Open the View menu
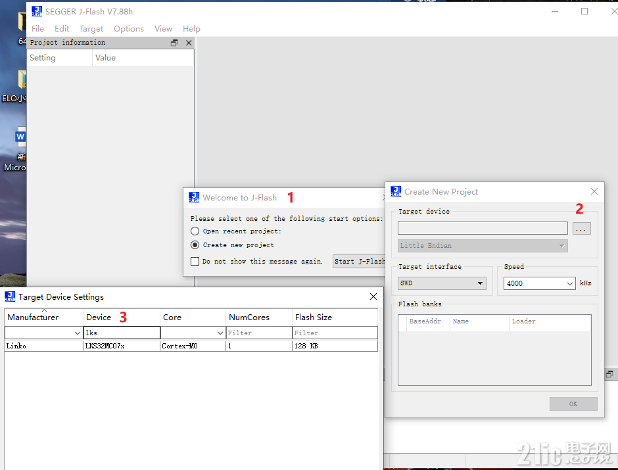This screenshot has width=618, height=470. point(163,29)
